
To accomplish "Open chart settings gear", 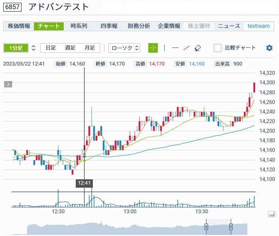I will click(x=269, y=48).
